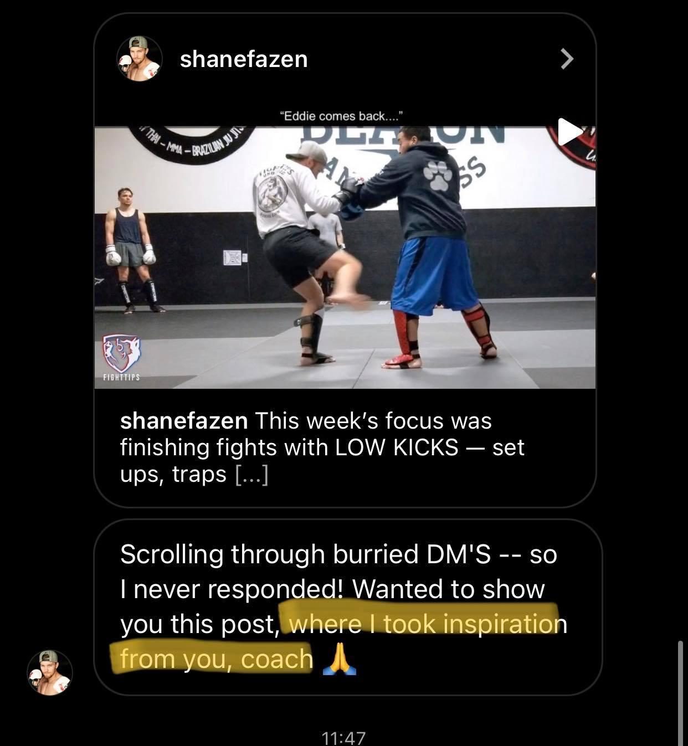Screen dimensions: 688x746
Task: Tap the paw print logo on the hoodie
Action: tap(439, 171)
